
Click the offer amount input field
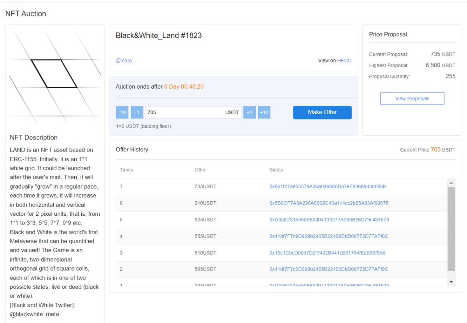193,112
